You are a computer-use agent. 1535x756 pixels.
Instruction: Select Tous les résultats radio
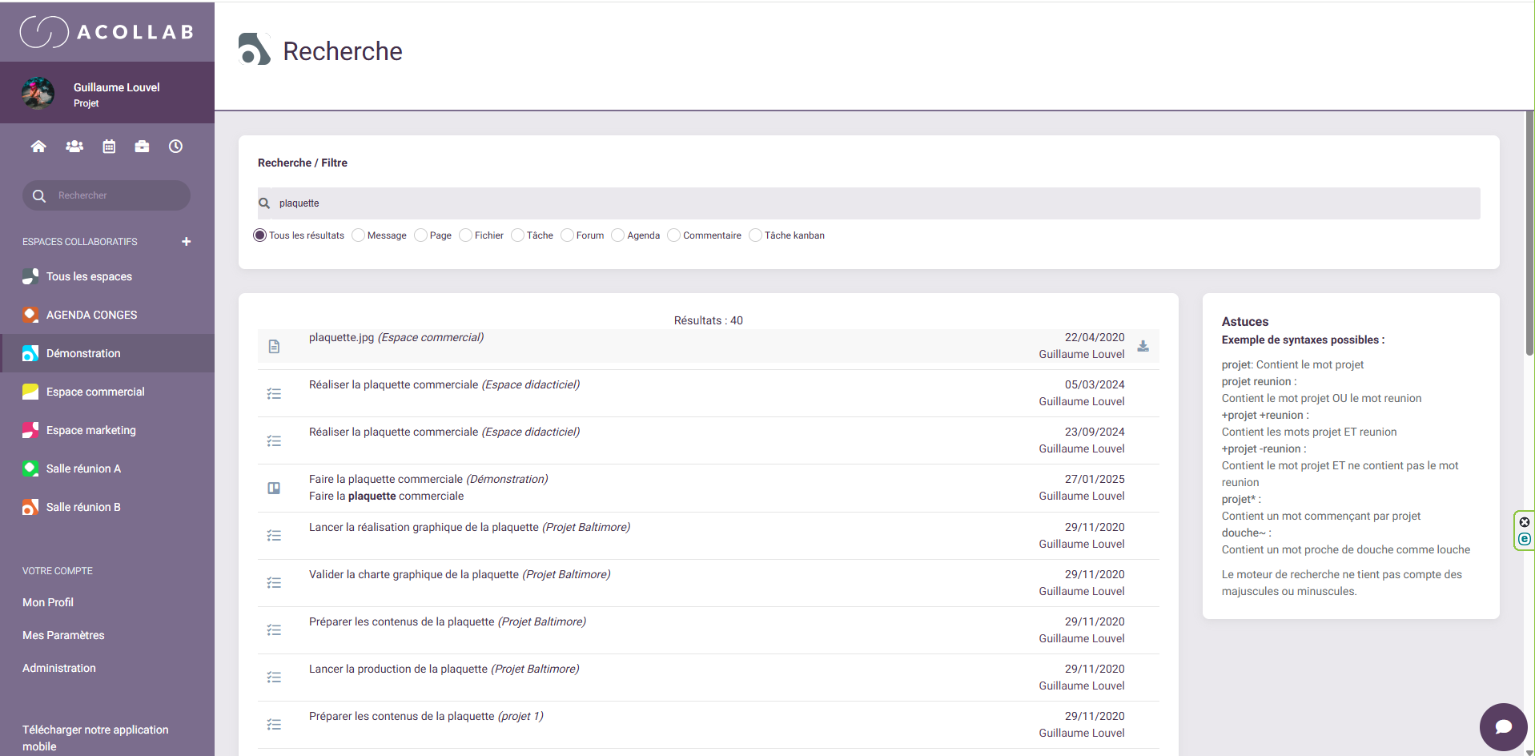click(x=259, y=235)
